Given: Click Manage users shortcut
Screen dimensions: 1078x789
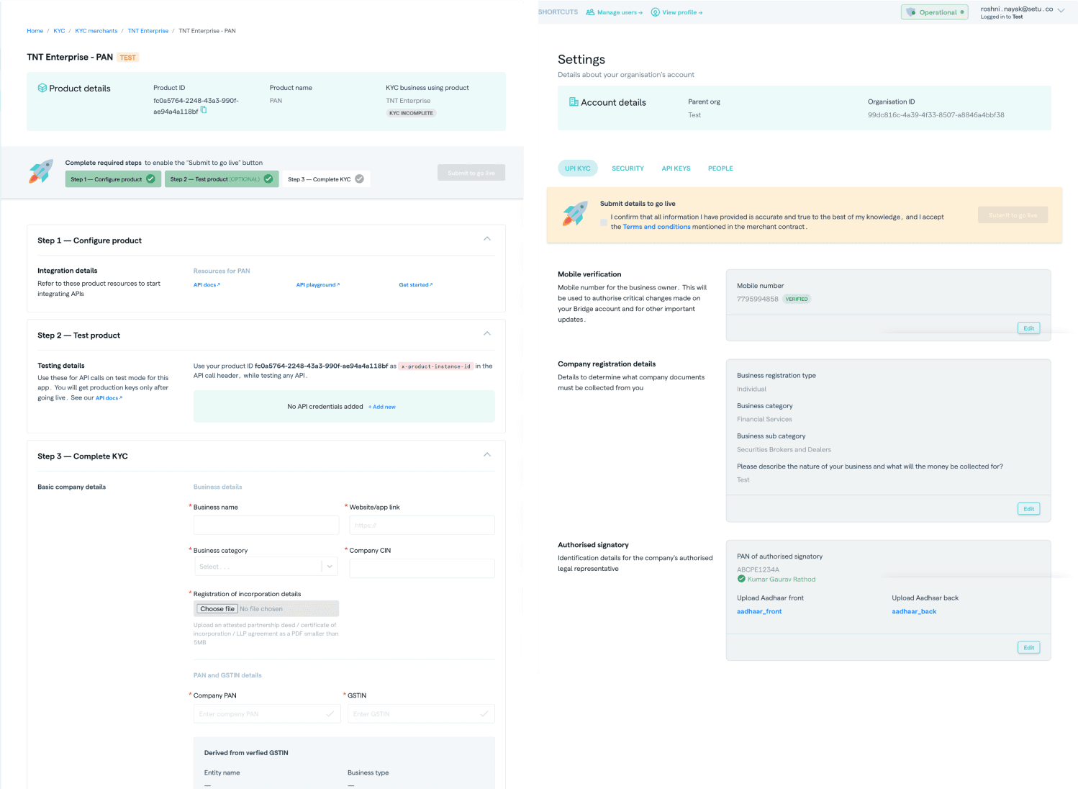Looking at the screenshot, I should coord(615,12).
